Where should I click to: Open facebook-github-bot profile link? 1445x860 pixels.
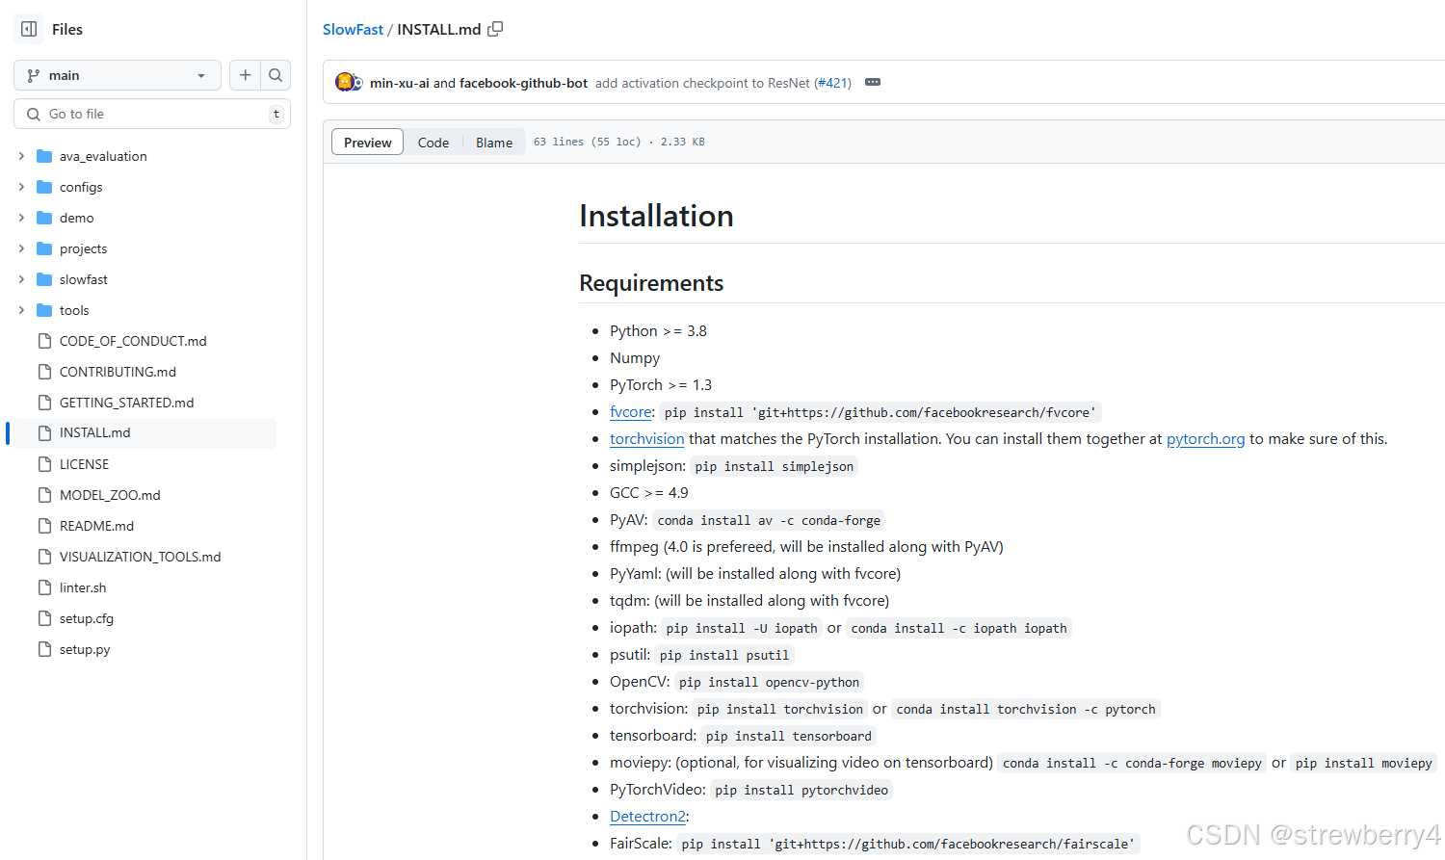point(523,83)
